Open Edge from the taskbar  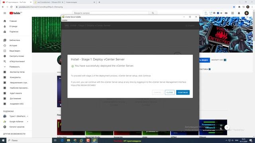62,140
